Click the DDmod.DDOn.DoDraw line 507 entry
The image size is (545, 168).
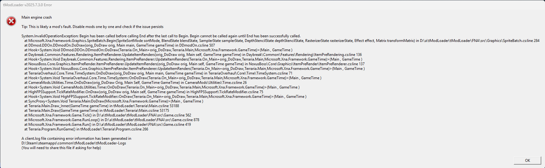pyautogui.click(x=120, y=45)
